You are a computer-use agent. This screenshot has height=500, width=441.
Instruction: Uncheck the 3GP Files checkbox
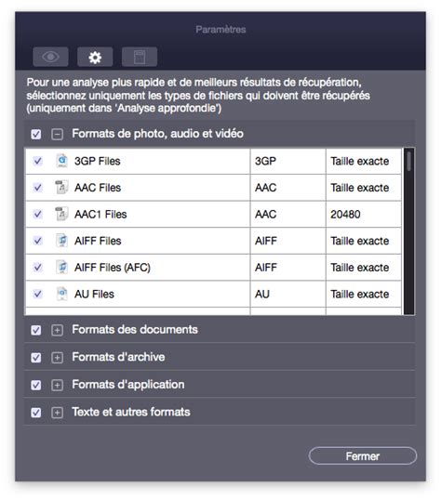tap(38, 161)
